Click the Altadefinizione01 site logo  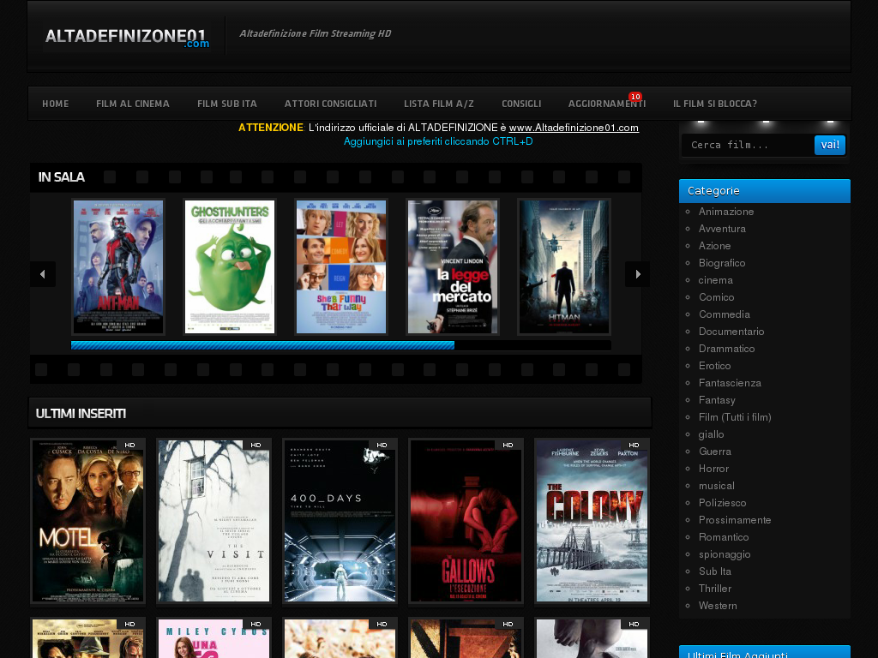(x=126, y=35)
